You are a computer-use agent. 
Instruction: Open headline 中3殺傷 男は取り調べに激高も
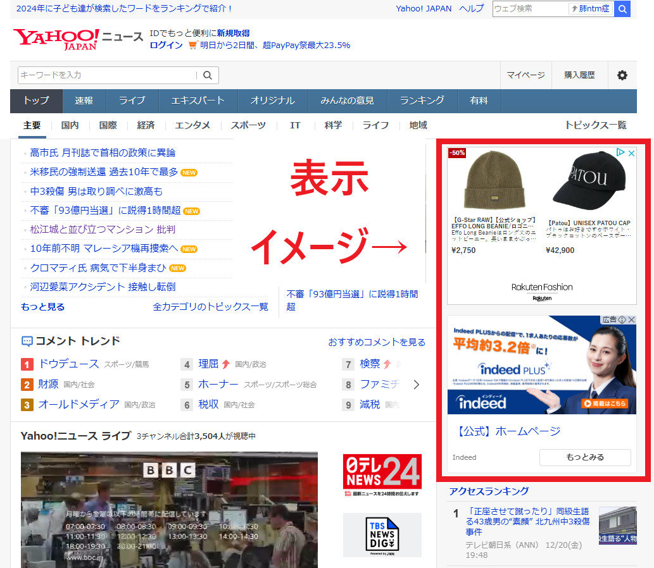96,191
